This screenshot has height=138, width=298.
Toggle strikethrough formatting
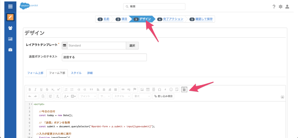pyautogui.click(x=47, y=89)
